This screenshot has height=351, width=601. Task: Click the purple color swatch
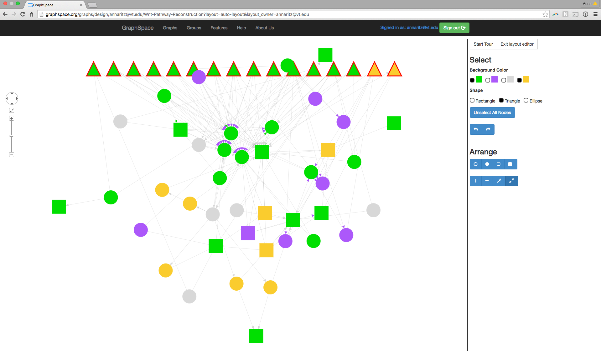(495, 79)
